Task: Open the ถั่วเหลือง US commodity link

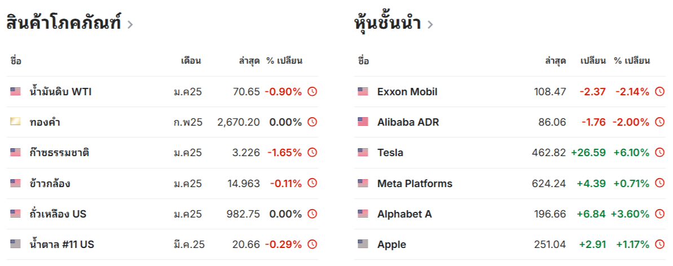Action: pos(58,214)
